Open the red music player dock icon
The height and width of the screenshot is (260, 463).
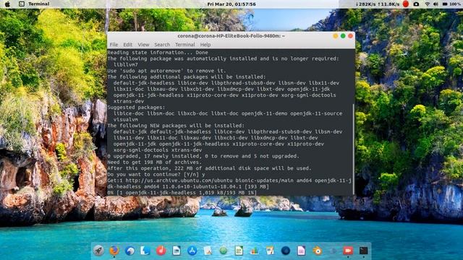tap(161, 251)
